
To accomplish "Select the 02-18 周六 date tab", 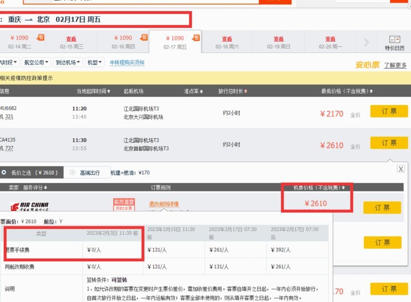I will click(227, 42).
